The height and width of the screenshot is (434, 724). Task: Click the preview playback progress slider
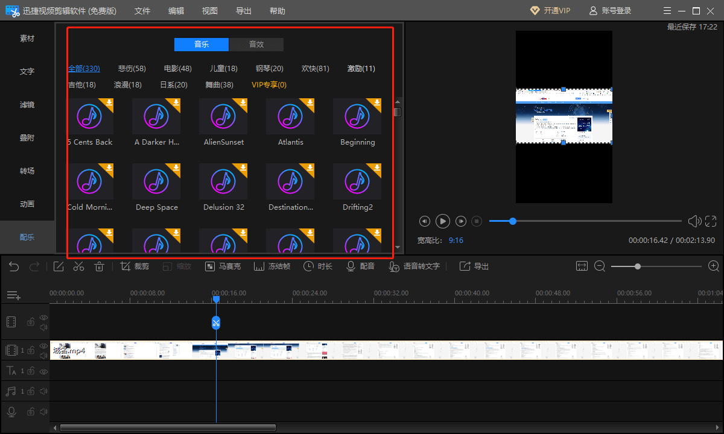click(x=585, y=221)
